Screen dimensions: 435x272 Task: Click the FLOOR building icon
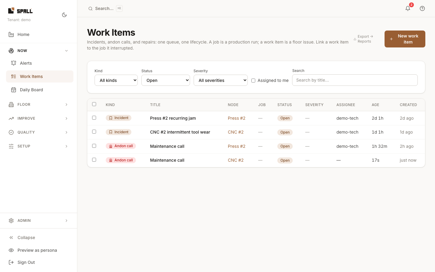click(x=11, y=105)
